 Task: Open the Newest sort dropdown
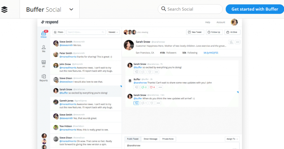[x=113, y=32]
